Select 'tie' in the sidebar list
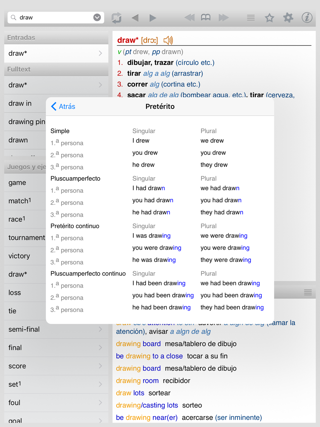The image size is (320, 427). pyautogui.click(x=25, y=311)
